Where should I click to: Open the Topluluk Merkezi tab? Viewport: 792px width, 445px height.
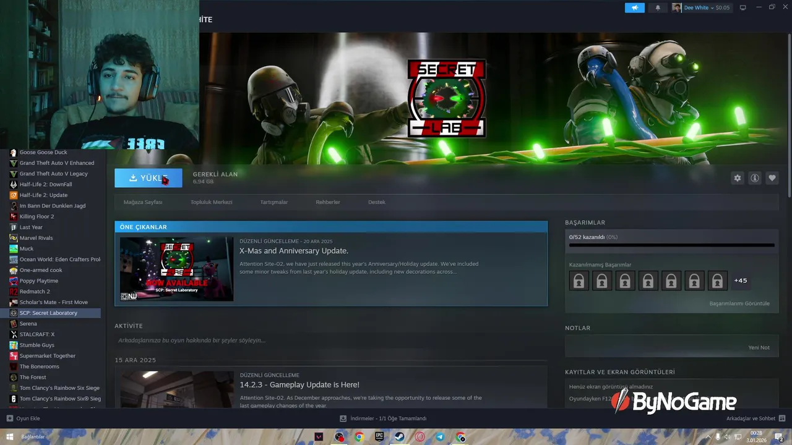point(212,202)
